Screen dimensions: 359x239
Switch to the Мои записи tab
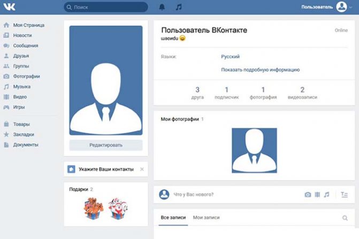click(x=207, y=218)
